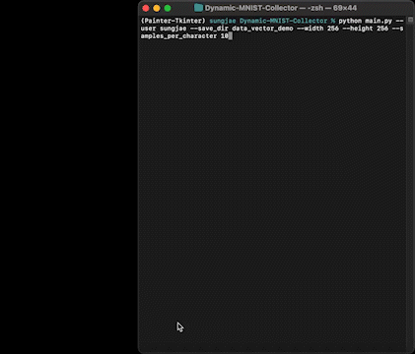Click the --height 256 argument
415x354 pixels.
point(366,29)
